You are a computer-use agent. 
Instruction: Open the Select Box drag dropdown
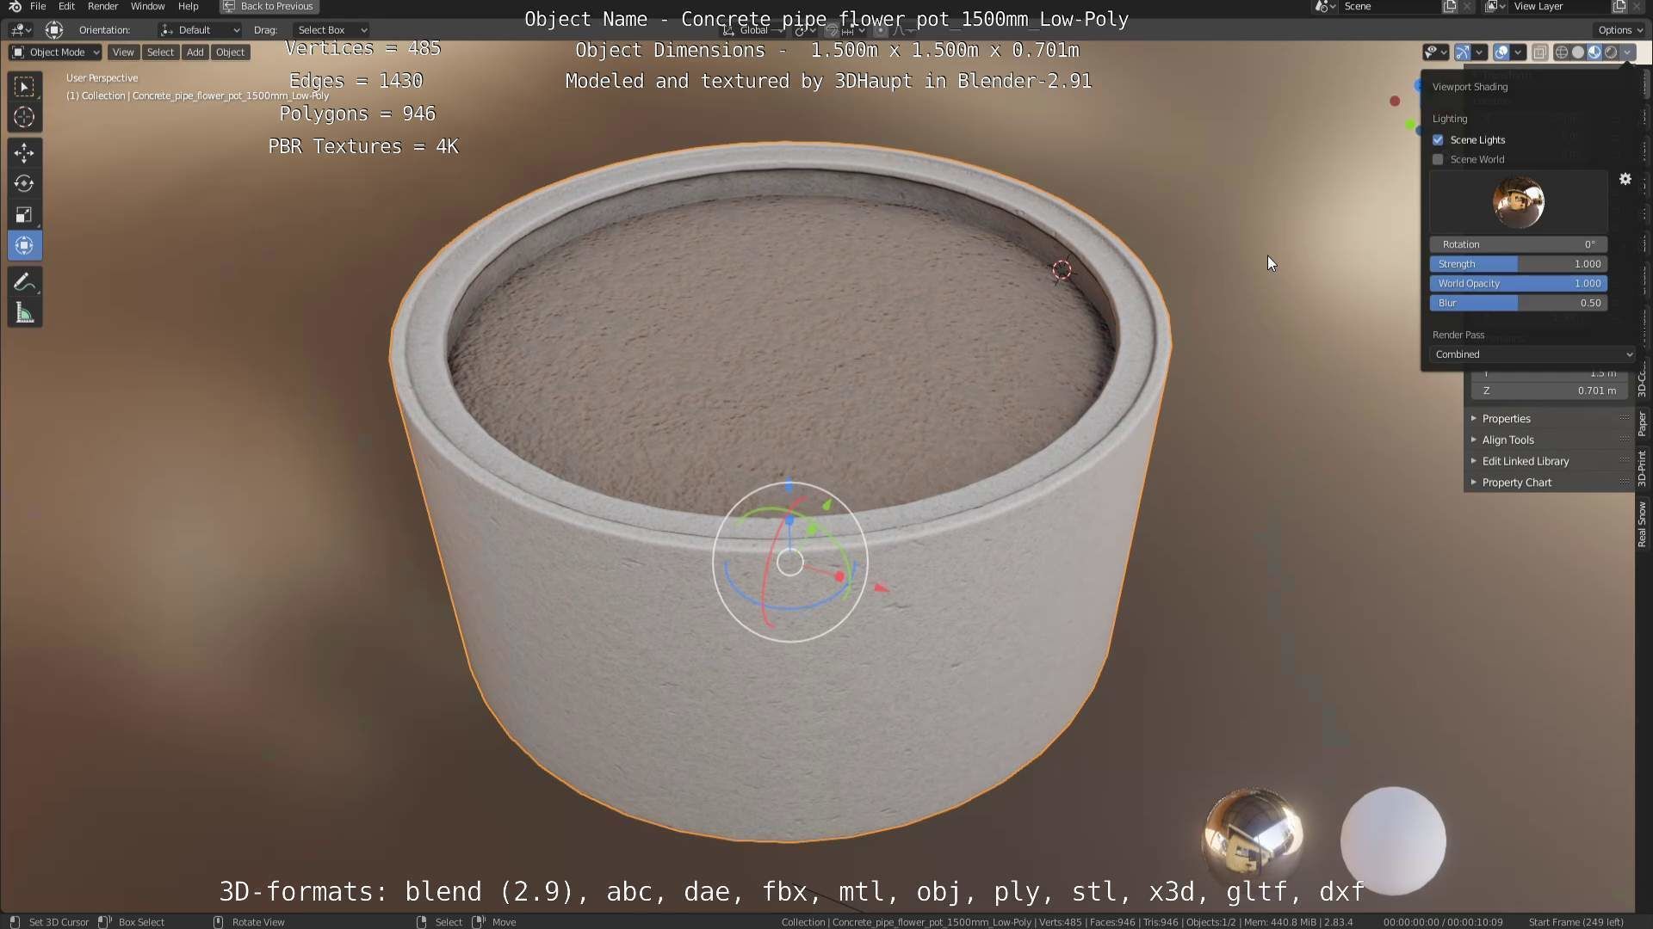[x=331, y=30]
